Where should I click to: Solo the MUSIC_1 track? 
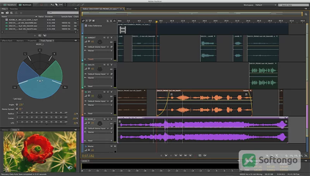(x=108, y=119)
